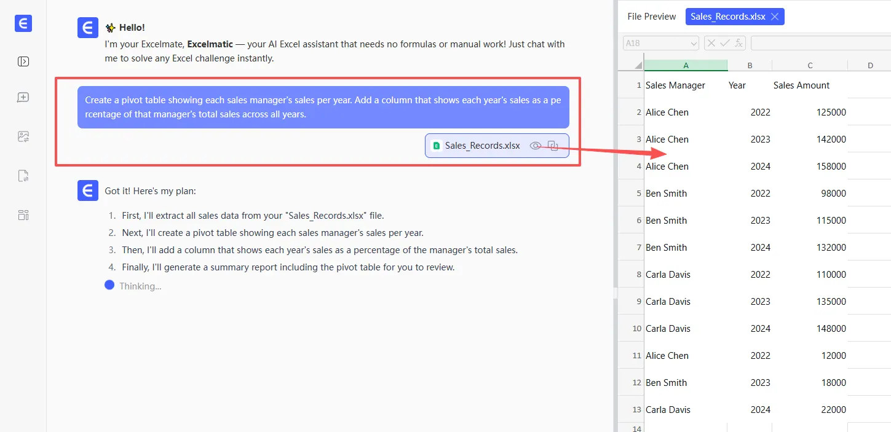Click the formula bar input field
The height and width of the screenshot is (432, 891).
click(820, 43)
